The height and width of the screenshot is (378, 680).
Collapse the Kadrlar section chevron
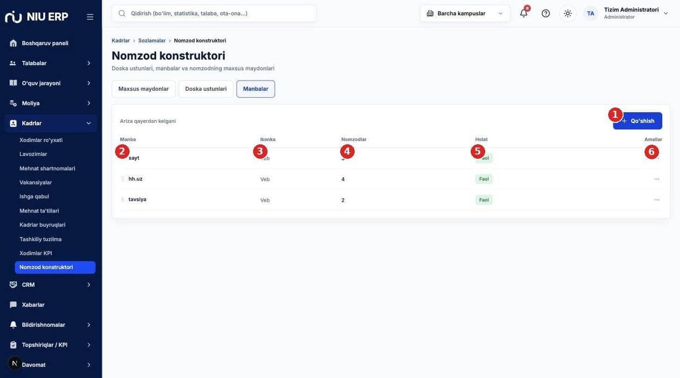tap(89, 123)
